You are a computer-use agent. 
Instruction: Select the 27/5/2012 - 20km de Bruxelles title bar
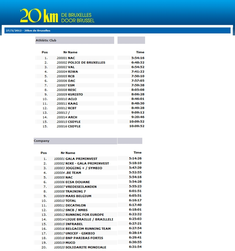click(x=28, y=30)
